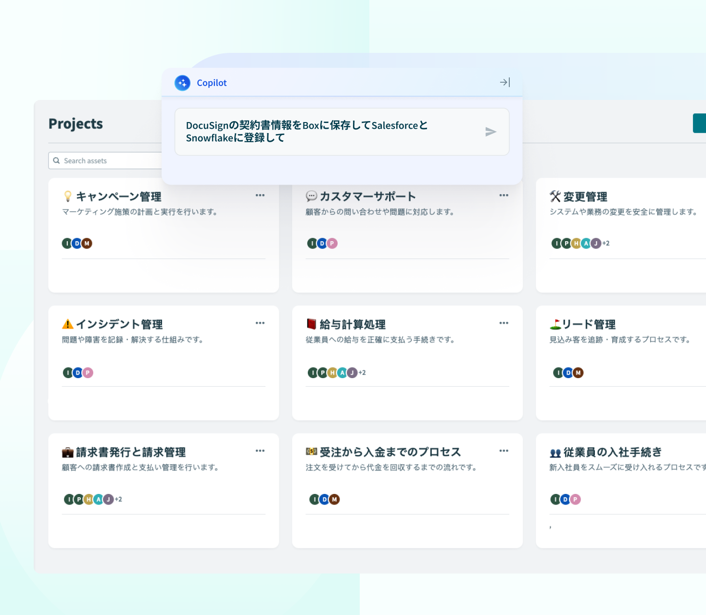The height and width of the screenshot is (615, 706).
Task: Click the teal button beside the Projects header
Action: (701, 123)
